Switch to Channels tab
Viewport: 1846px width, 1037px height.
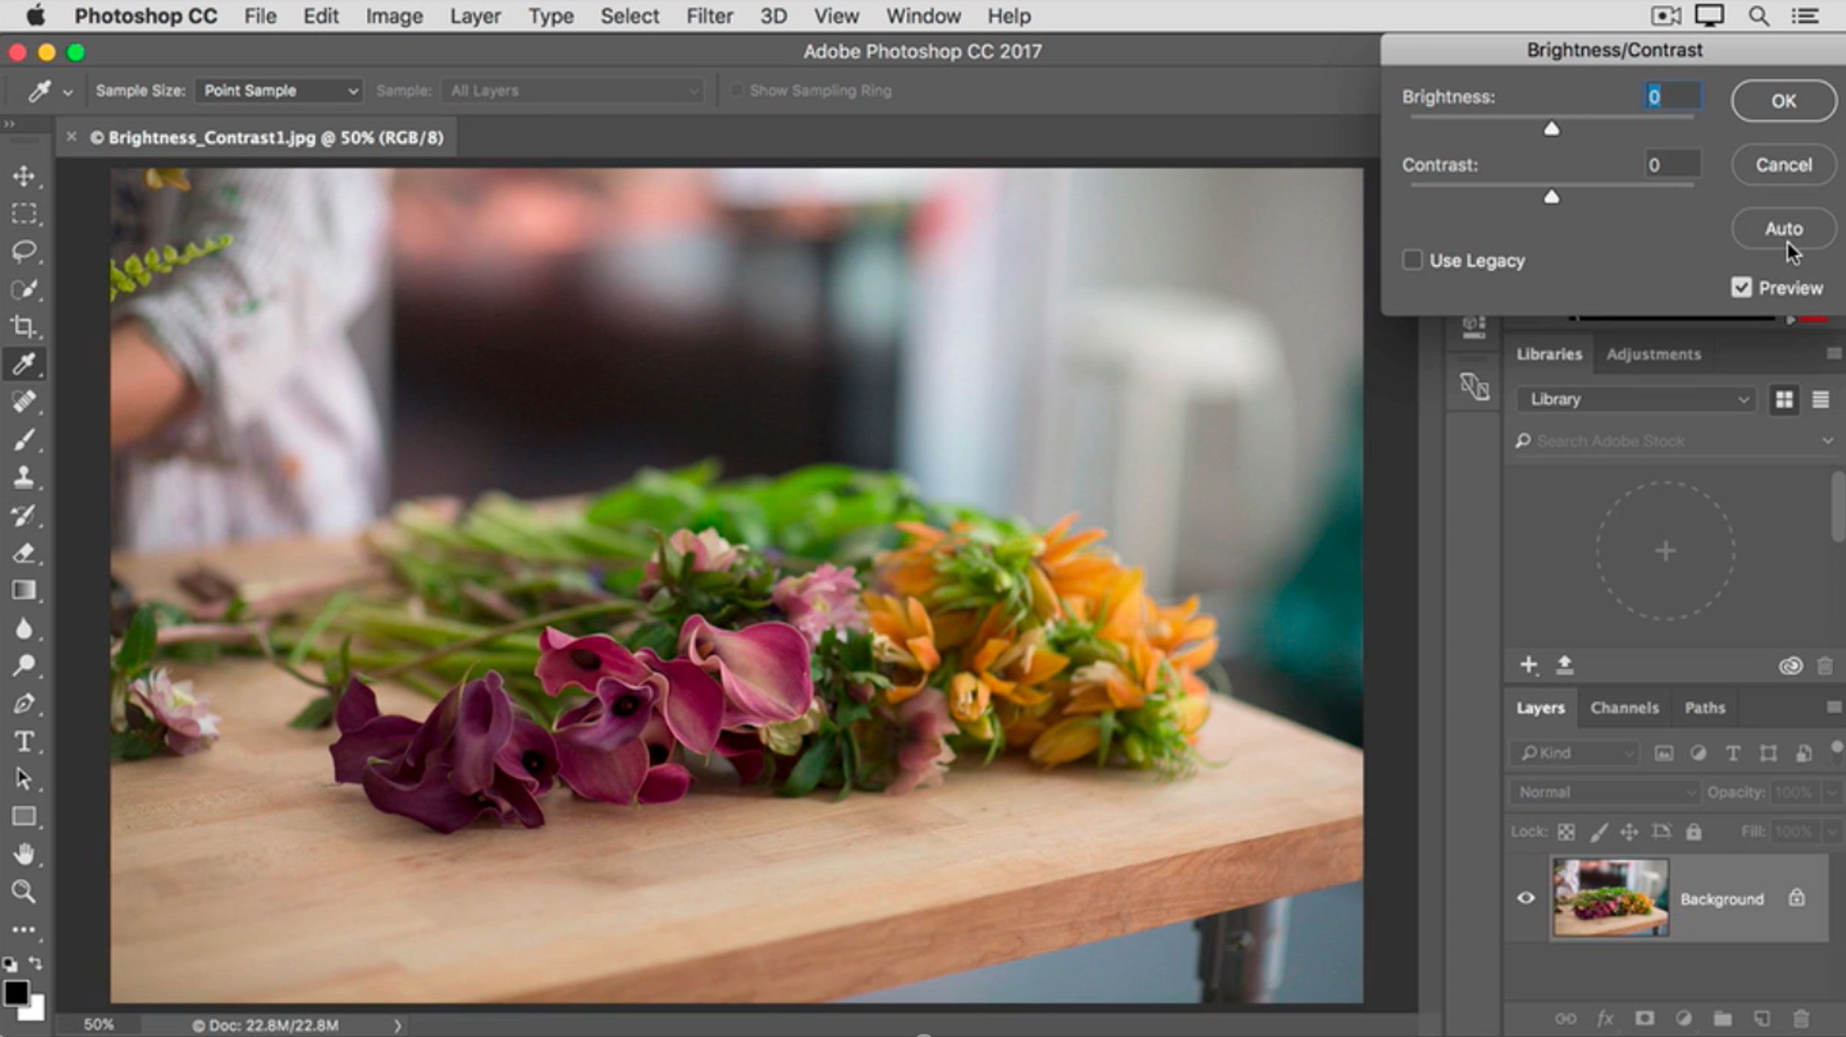tap(1623, 707)
